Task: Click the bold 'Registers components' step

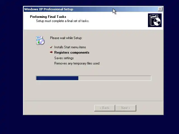Action: pyautogui.click(x=72, y=52)
